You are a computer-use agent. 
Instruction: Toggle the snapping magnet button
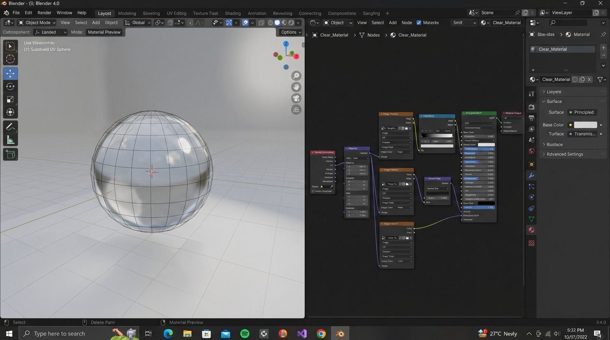(170, 23)
